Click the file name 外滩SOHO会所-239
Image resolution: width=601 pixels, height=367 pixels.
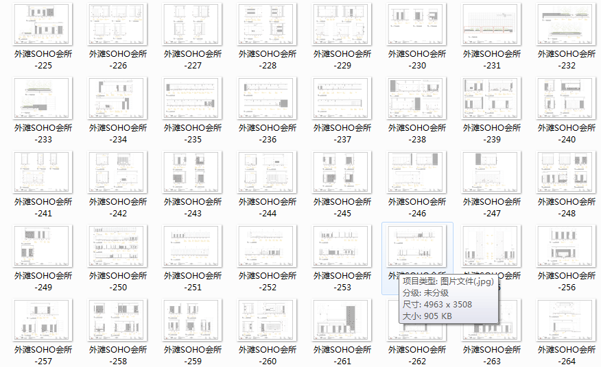[x=492, y=134]
